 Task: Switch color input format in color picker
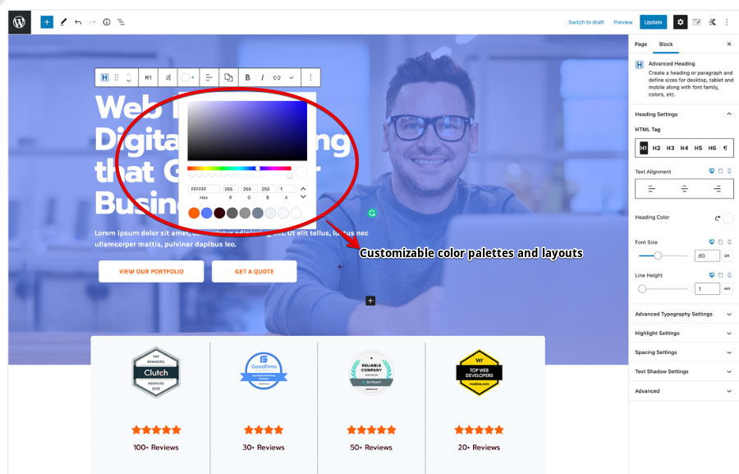[303, 192]
